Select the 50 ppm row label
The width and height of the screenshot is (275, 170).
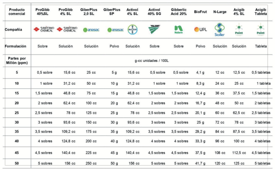[x=17, y=163]
